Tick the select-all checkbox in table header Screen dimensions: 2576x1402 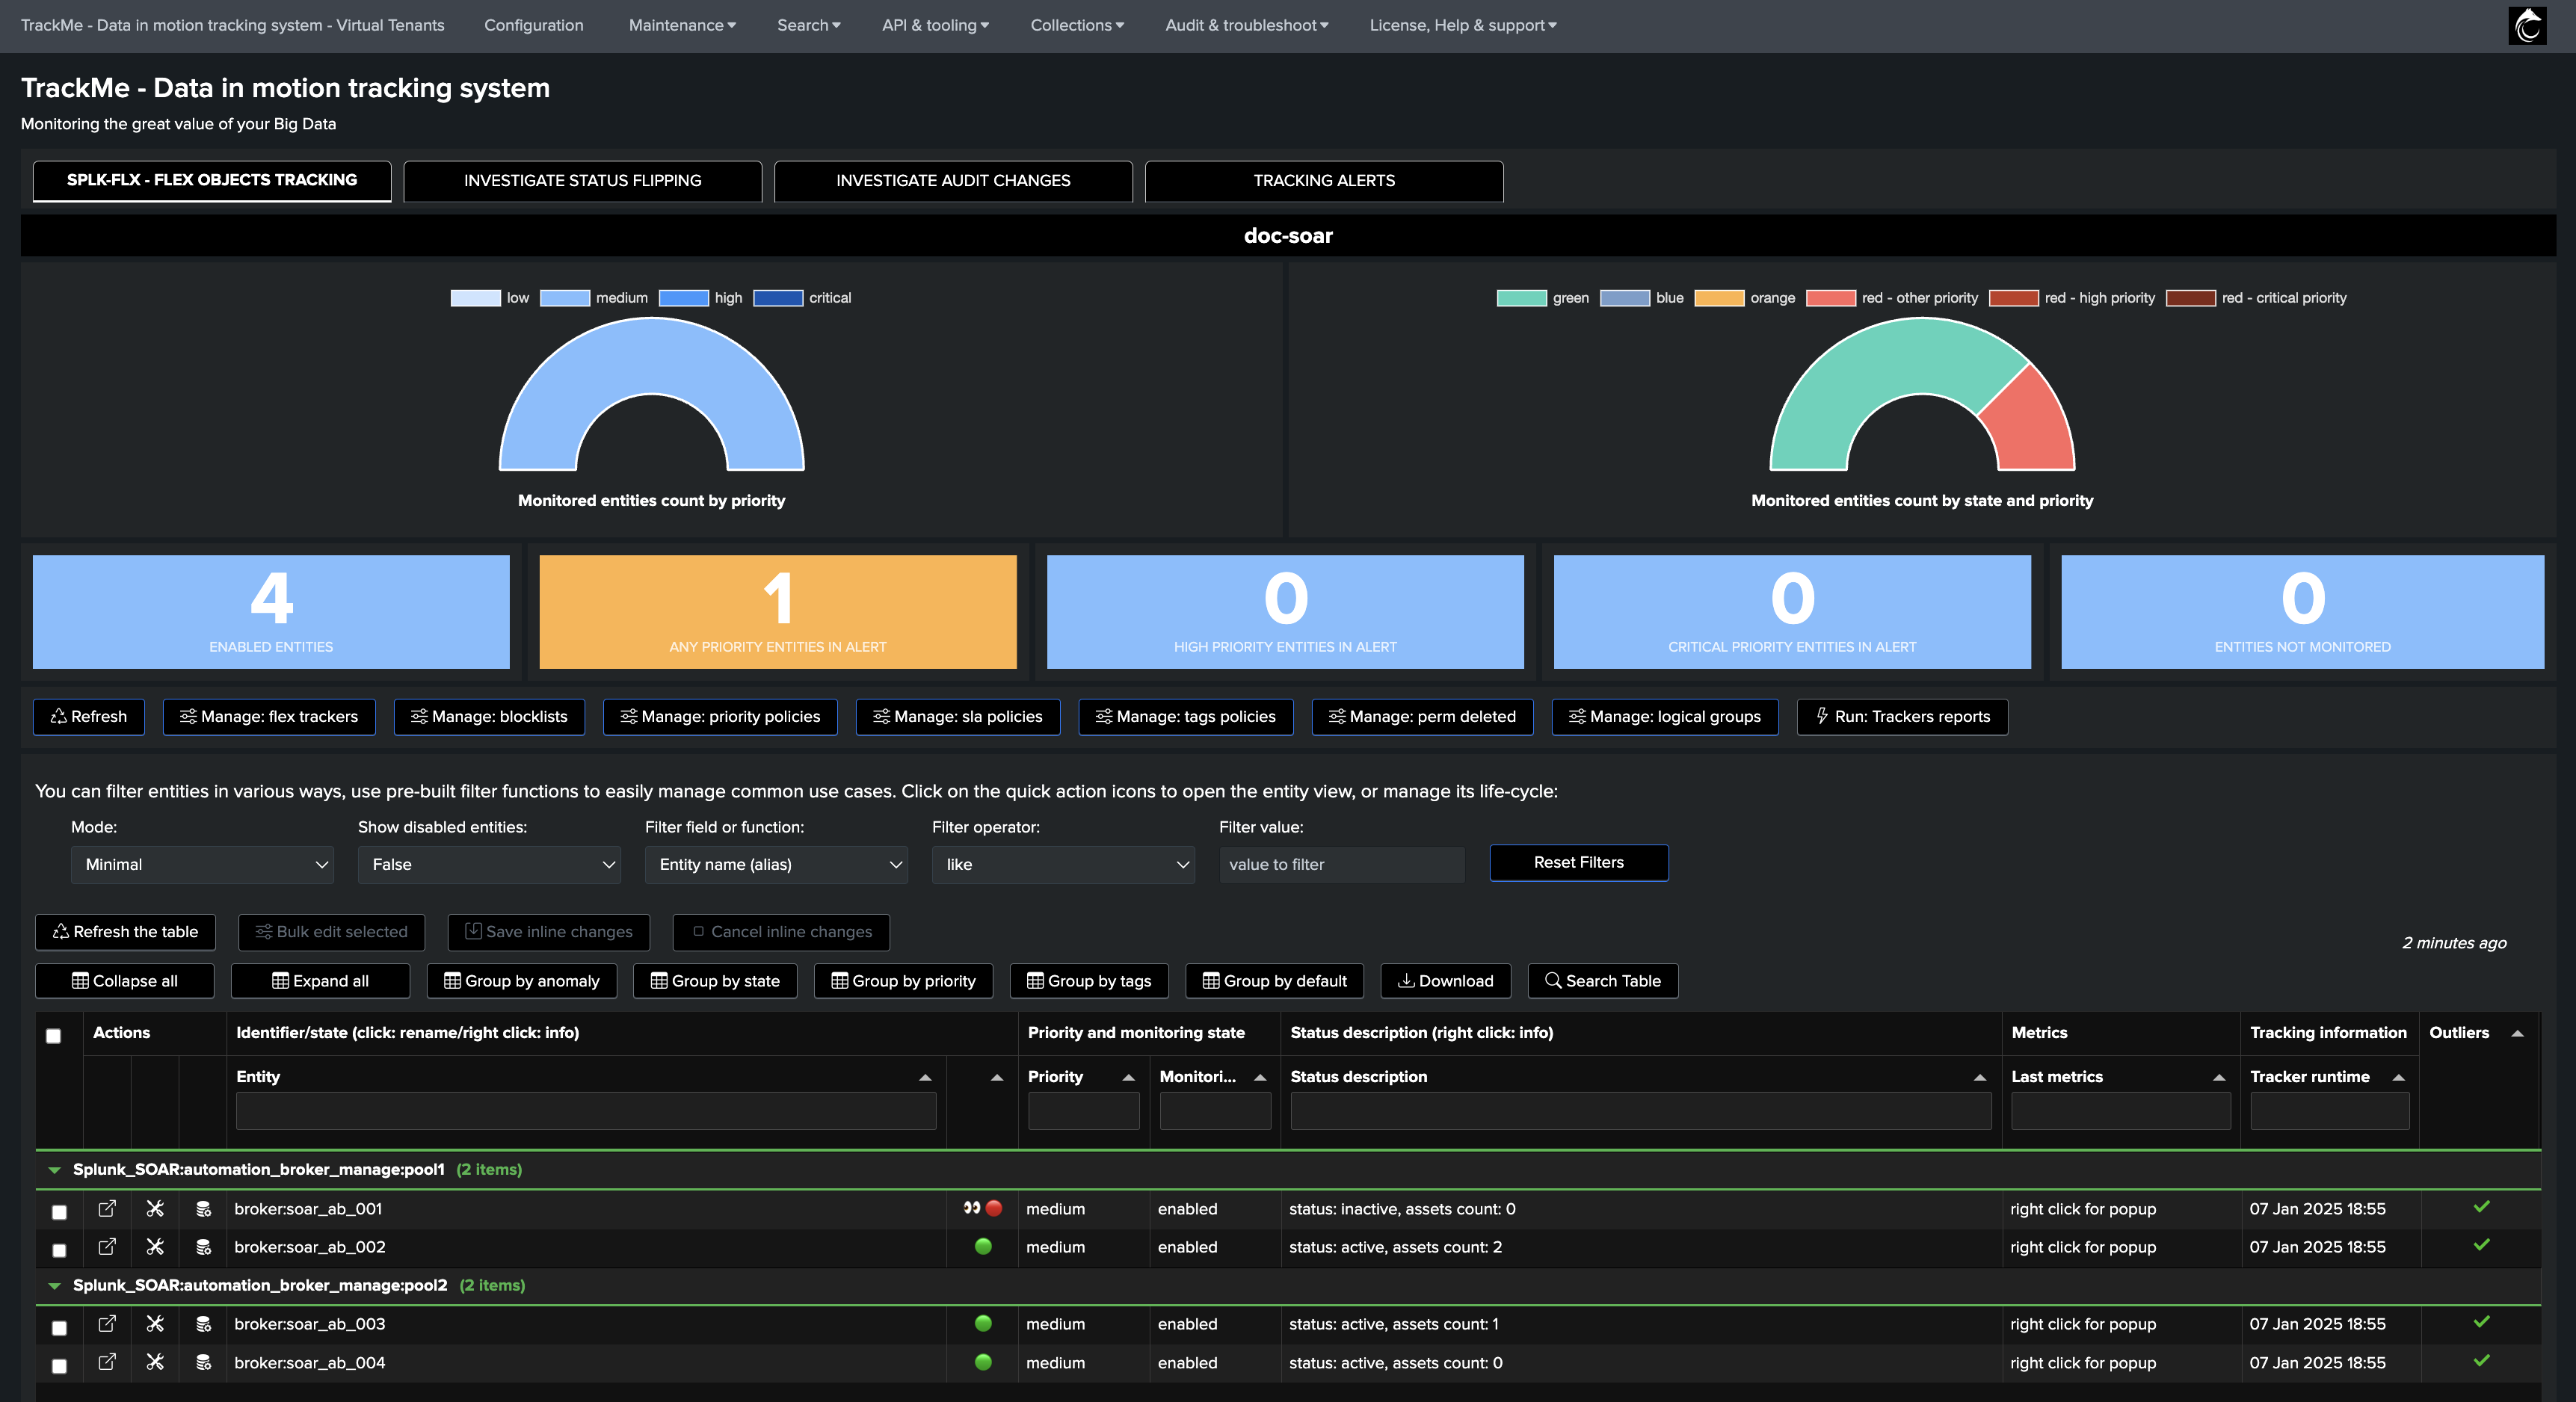[x=54, y=1036]
